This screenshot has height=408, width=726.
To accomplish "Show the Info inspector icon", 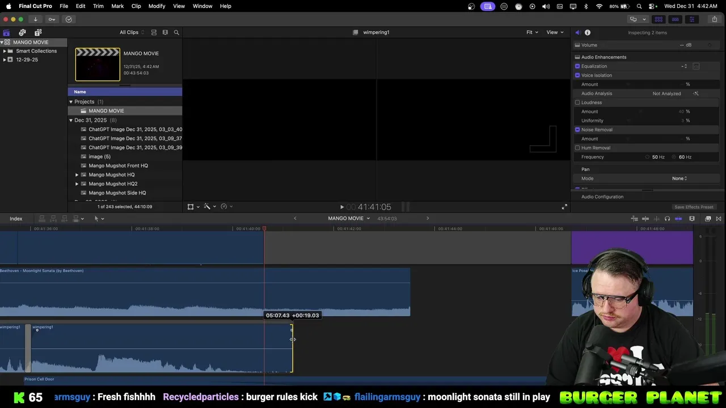I will [588, 32].
